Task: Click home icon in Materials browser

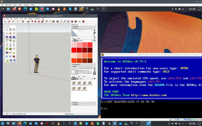Action: point(78,41)
